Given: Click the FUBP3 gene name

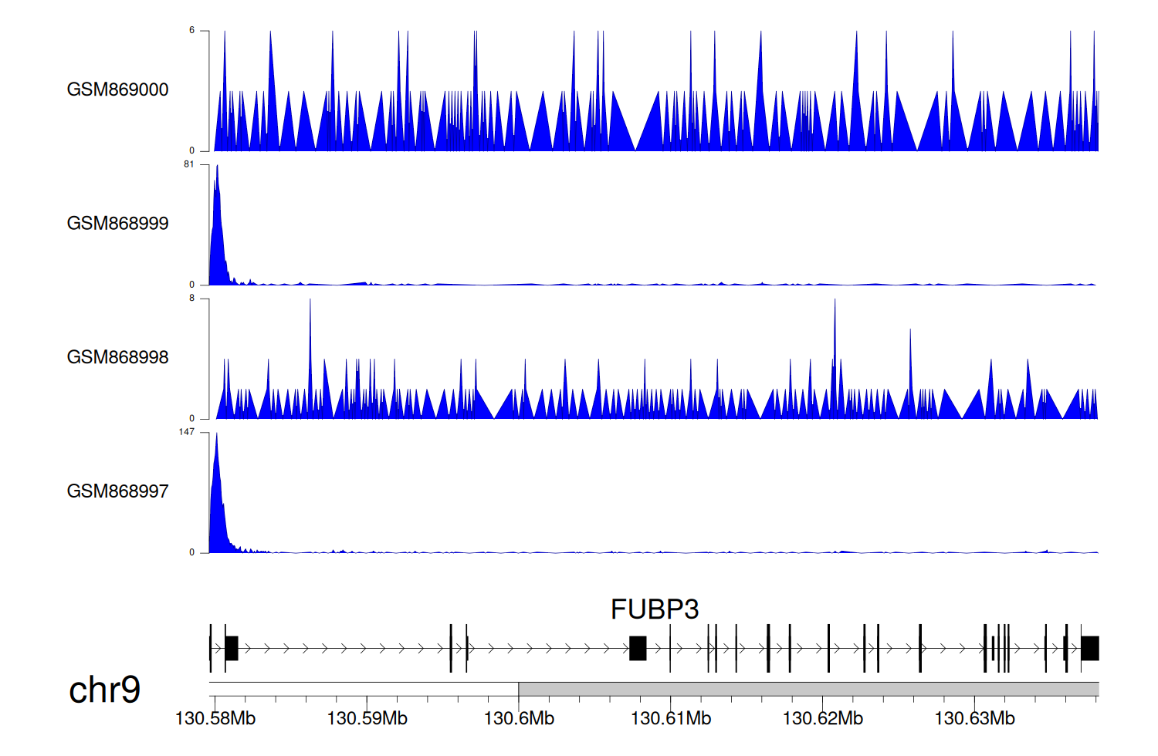Looking at the screenshot, I should [654, 609].
